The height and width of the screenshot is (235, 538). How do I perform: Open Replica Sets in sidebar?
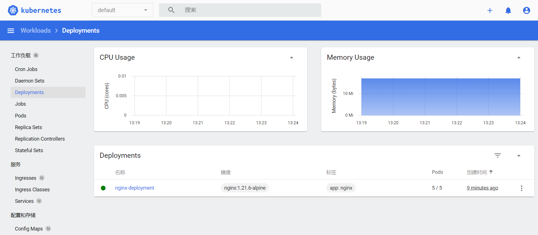[x=29, y=127]
